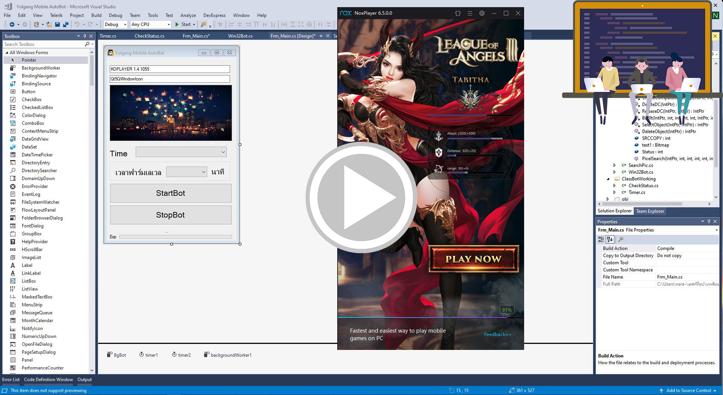Save current file with the single floppy icon

tap(57, 24)
